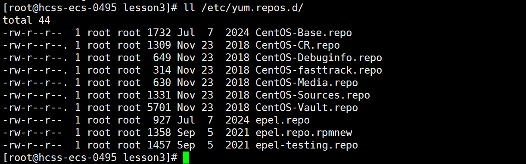Click the epel.repo filename

click(282, 120)
